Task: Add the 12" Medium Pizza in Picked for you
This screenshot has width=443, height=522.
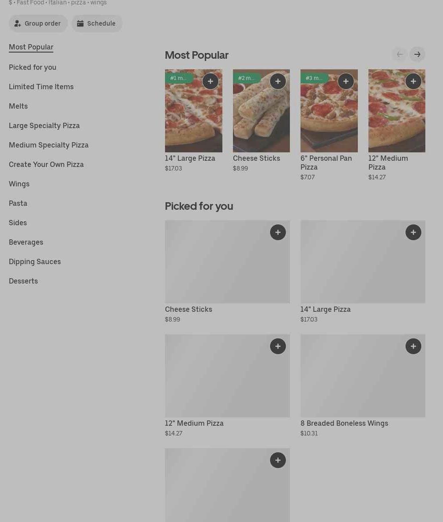Action: pos(278,346)
